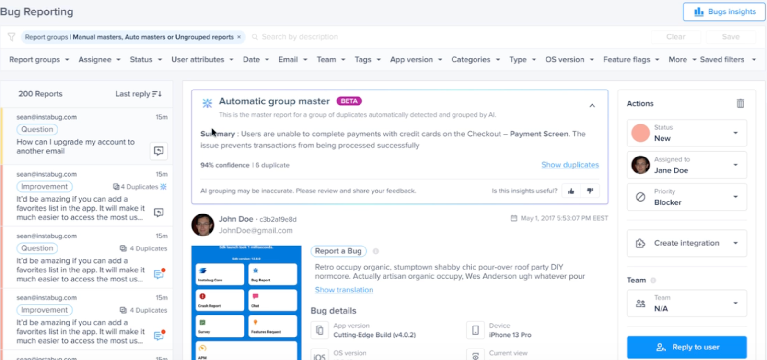Click the Blocker priority icon
The image size is (767, 360).
point(640,197)
